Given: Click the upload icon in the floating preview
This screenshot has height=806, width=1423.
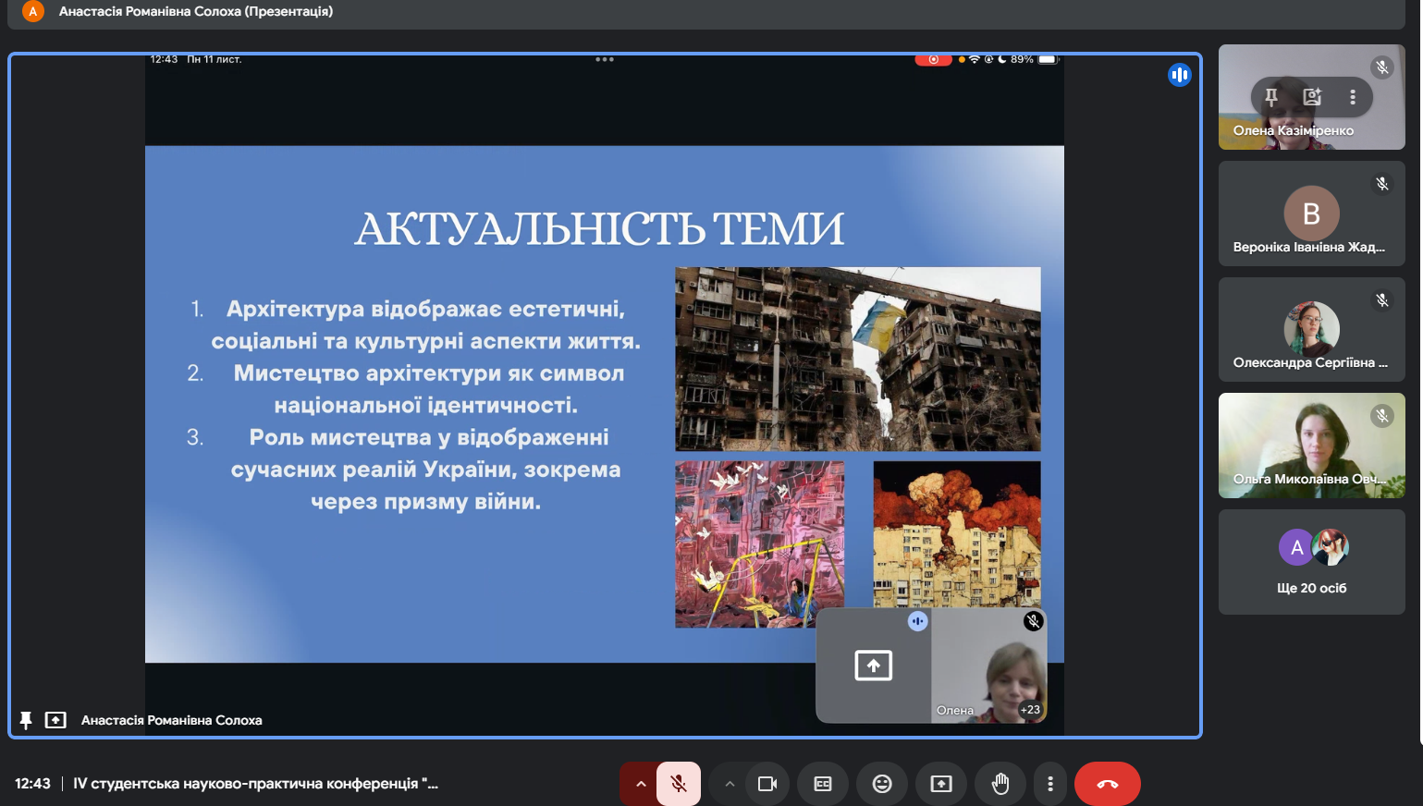Looking at the screenshot, I should point(873,665).
